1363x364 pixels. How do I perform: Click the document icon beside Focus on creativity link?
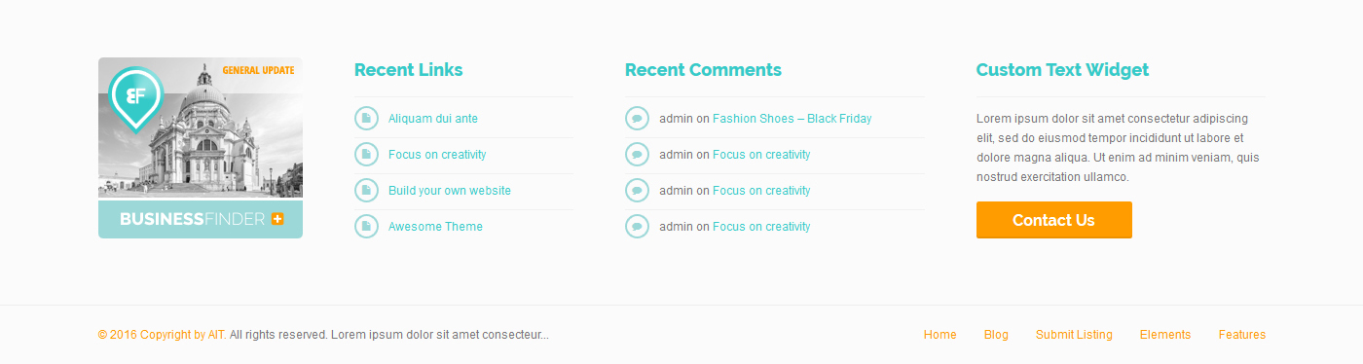[x=366, y=154]
